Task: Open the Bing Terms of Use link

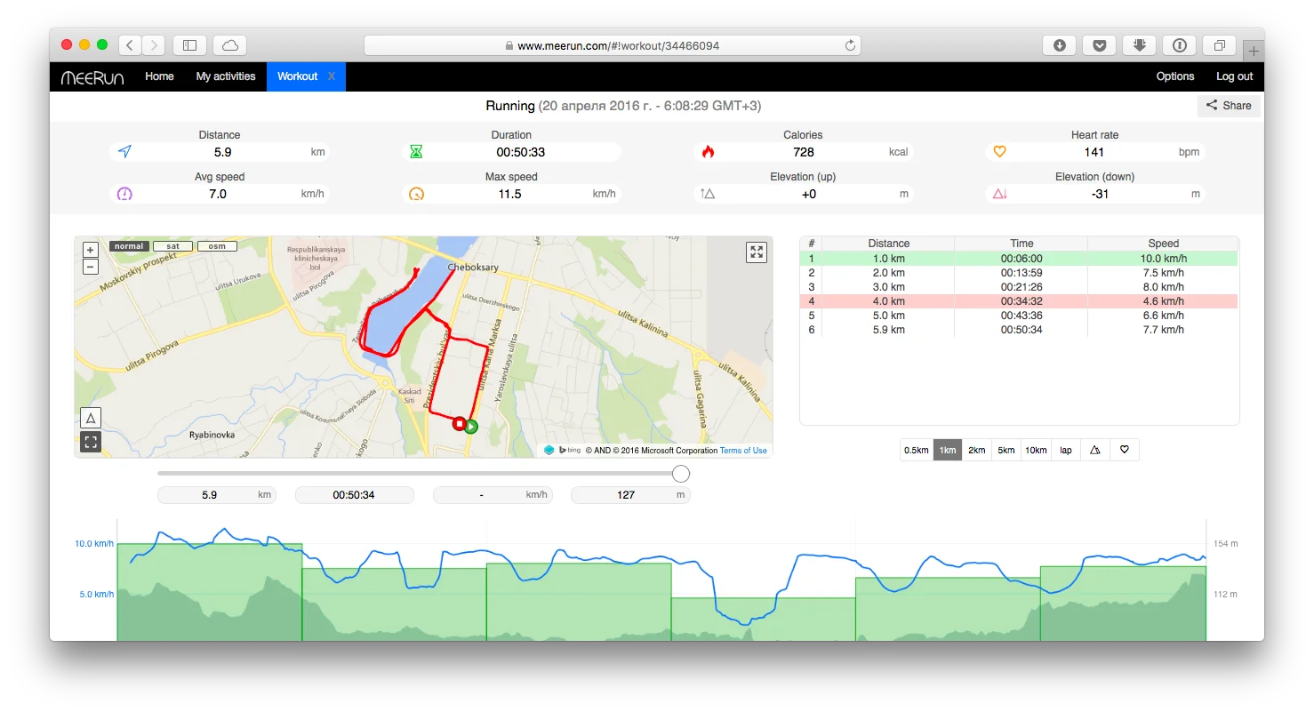Action: (743, 451)
